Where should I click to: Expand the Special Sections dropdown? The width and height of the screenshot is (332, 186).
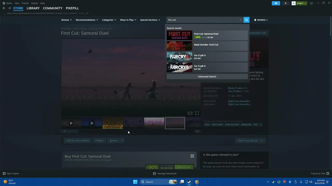pyautogui.click(x=150, y=20)
